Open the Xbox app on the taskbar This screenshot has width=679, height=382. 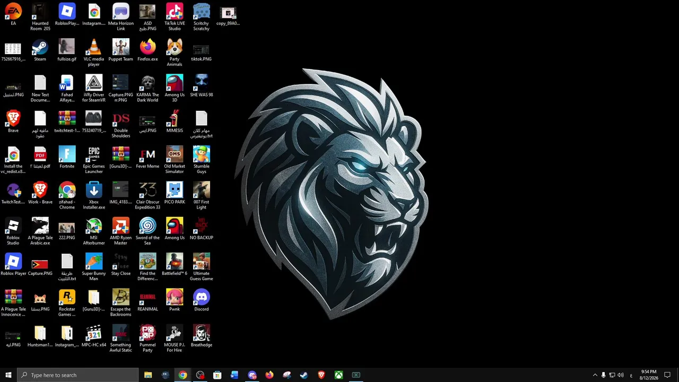(x=338, y=375)
